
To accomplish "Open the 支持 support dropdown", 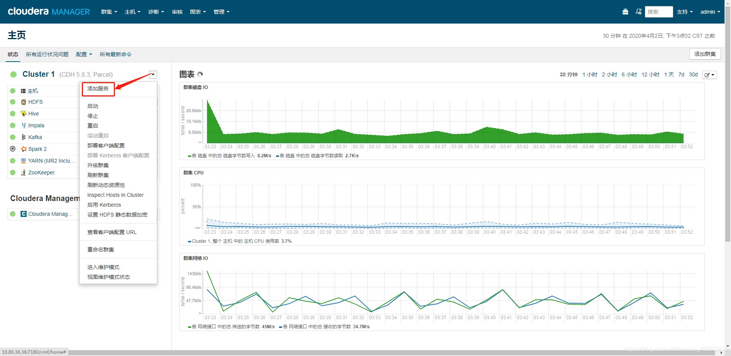I will (x=685, y=12).
